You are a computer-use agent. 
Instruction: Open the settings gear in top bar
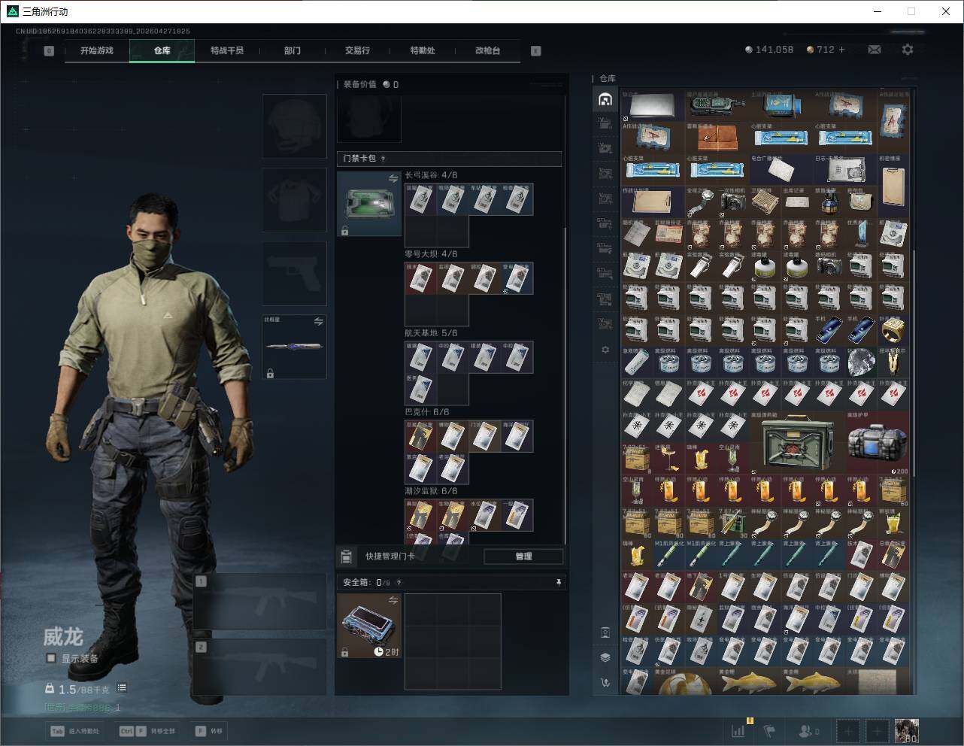[908, 50]
